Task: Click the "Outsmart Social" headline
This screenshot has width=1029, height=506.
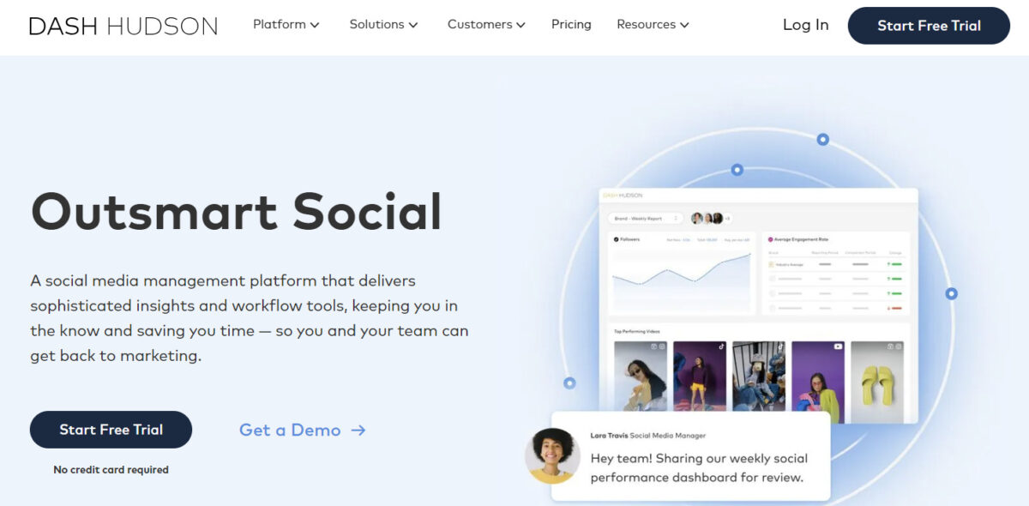Action: tap(237, 211)
